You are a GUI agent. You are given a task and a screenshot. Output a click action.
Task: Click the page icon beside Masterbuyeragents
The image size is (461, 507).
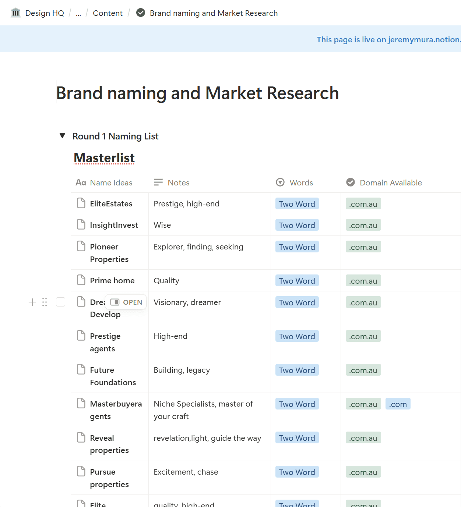(x=81, y=403)
